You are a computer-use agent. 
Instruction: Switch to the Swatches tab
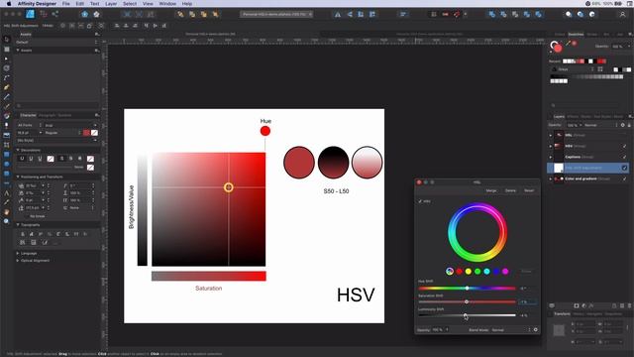[x=576, y=35]
